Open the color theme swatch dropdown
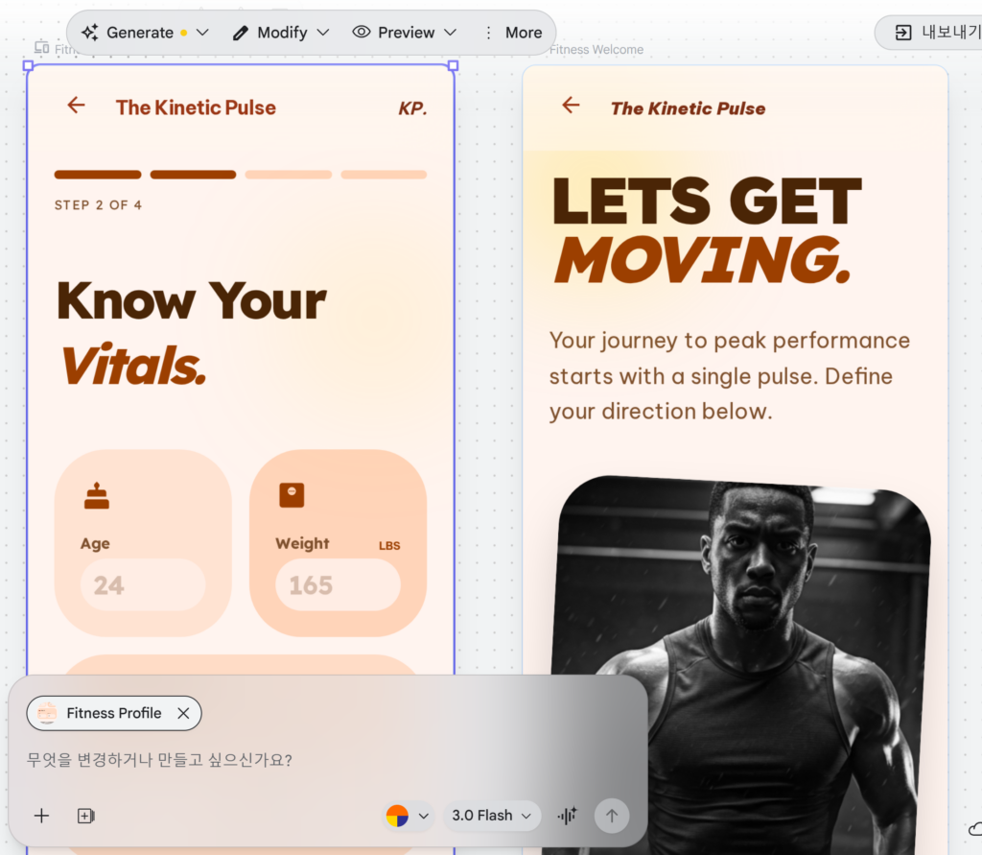Image resolution: width=982 pixels, height=855 pixels. 408,816
